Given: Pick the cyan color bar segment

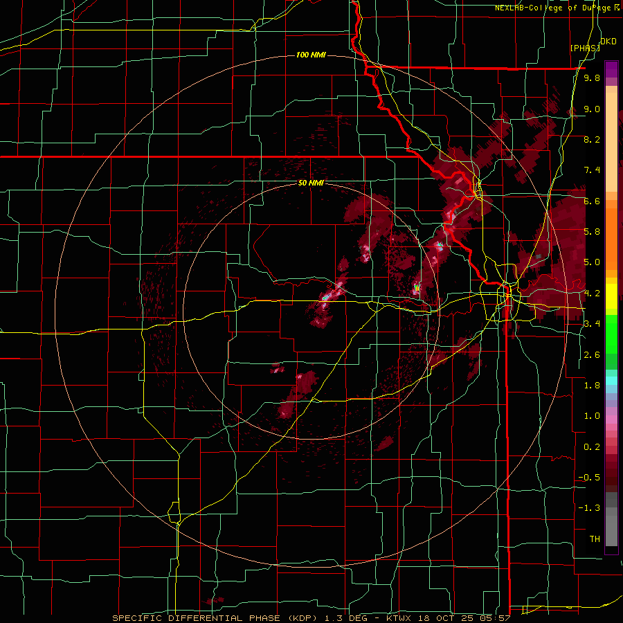Looking at the screenshot, I should click(611, 381).
